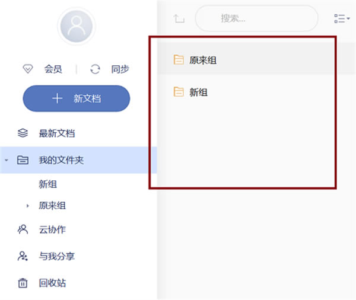Click the up-one-level folder arrow icon

[179, 18]
